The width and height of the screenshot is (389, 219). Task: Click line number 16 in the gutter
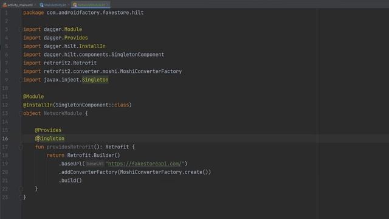[x=5, y=139]
